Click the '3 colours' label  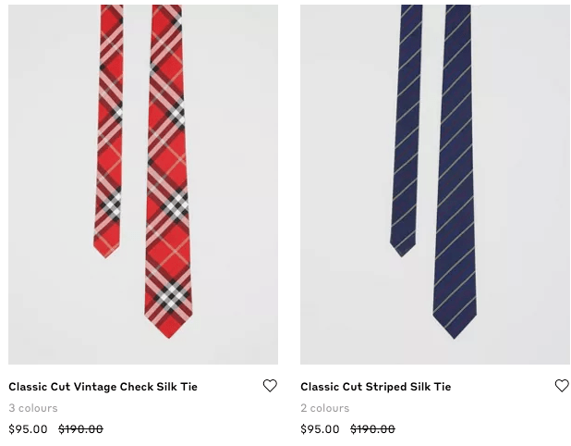(33, 408)
